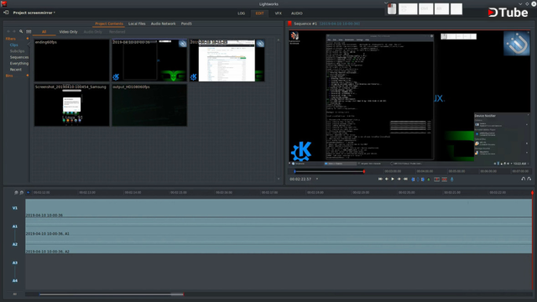
Task: Click the Filters add button dot
Action: pyautogui.click(x=28, y=39)
